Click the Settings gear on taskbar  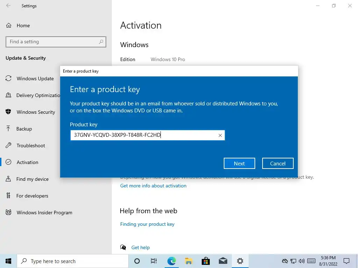(x=240, y=261)
